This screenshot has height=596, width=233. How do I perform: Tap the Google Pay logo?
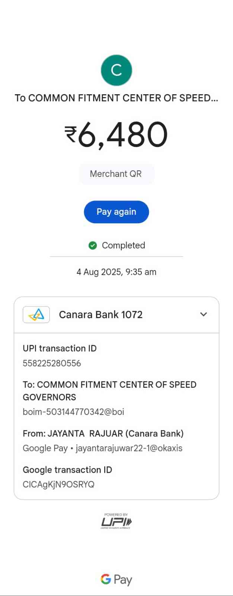pyautogui.click(x=116, y=580)
